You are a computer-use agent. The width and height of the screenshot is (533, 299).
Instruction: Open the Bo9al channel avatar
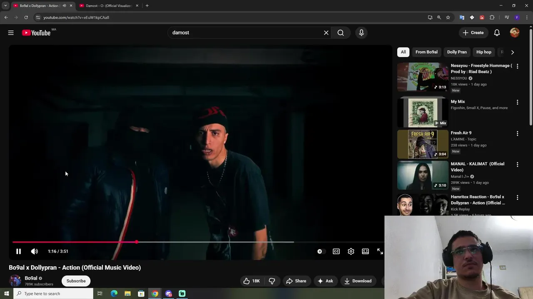(x=15, y=281)
